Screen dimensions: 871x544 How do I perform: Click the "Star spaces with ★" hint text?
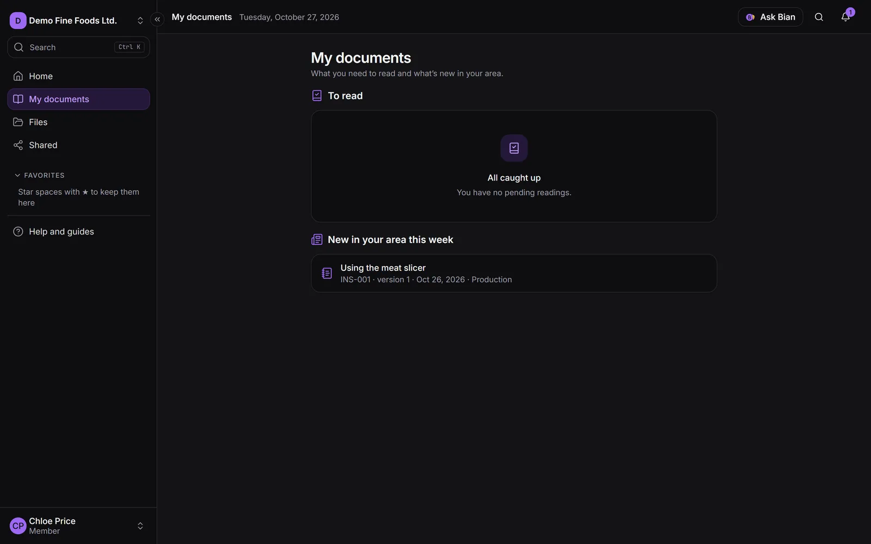click(x=78, y=197)
